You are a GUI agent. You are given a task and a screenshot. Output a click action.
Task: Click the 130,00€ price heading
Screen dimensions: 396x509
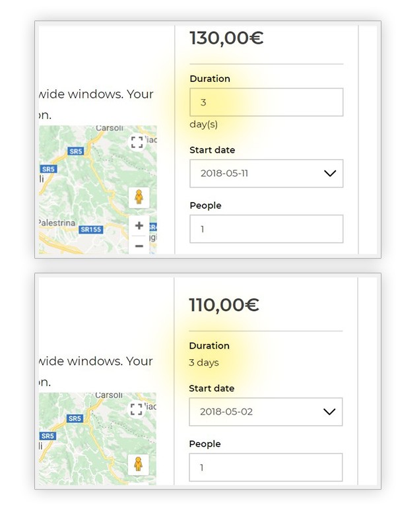click(226, 38)
